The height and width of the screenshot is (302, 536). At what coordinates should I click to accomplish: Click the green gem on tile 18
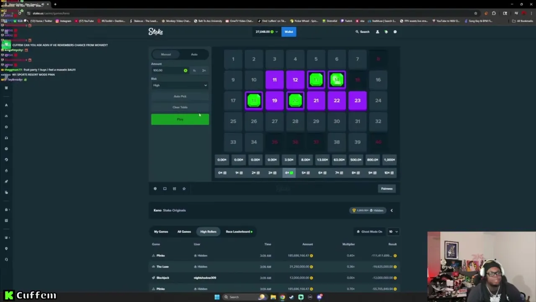pyautogui.click(x=254, y=101)
